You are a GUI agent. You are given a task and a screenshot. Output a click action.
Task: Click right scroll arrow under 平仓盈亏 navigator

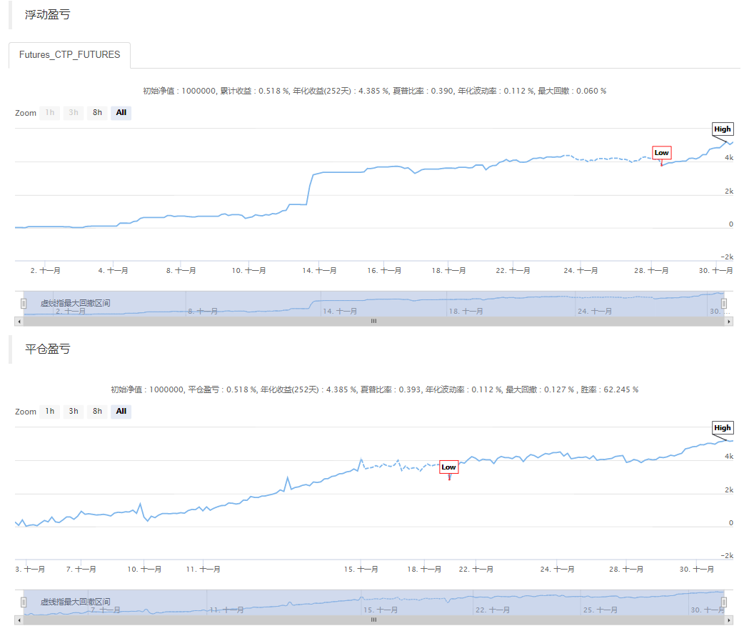pos(729,620)
